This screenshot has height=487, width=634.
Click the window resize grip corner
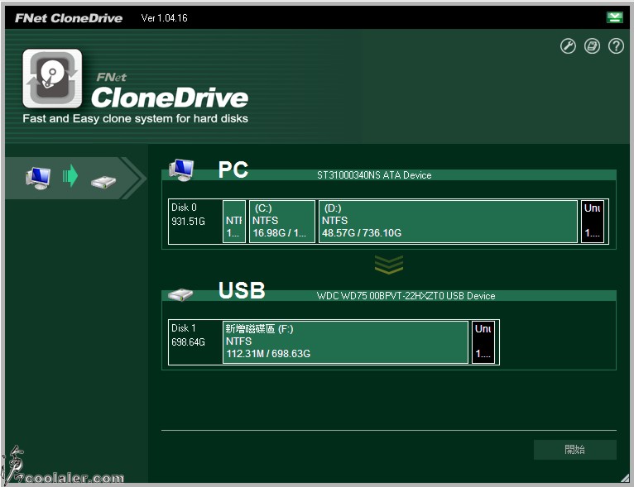click(x=625, y=478)
